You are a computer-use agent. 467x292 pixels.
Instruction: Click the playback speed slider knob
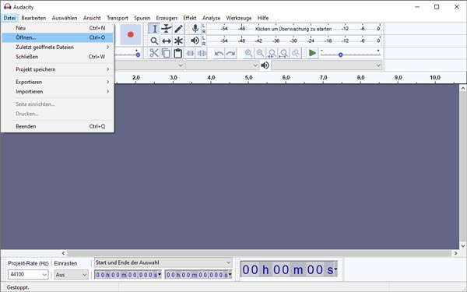340,55
